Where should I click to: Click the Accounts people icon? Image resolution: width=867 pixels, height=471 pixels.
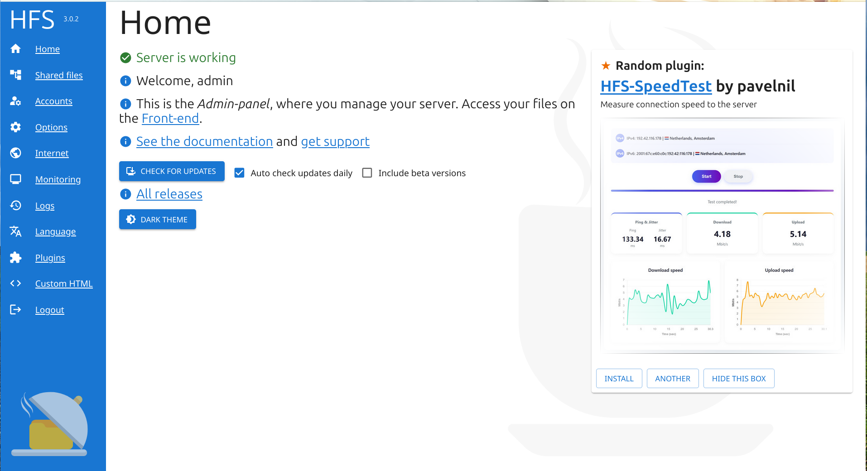pyautogui.click(x=15, y=101)
